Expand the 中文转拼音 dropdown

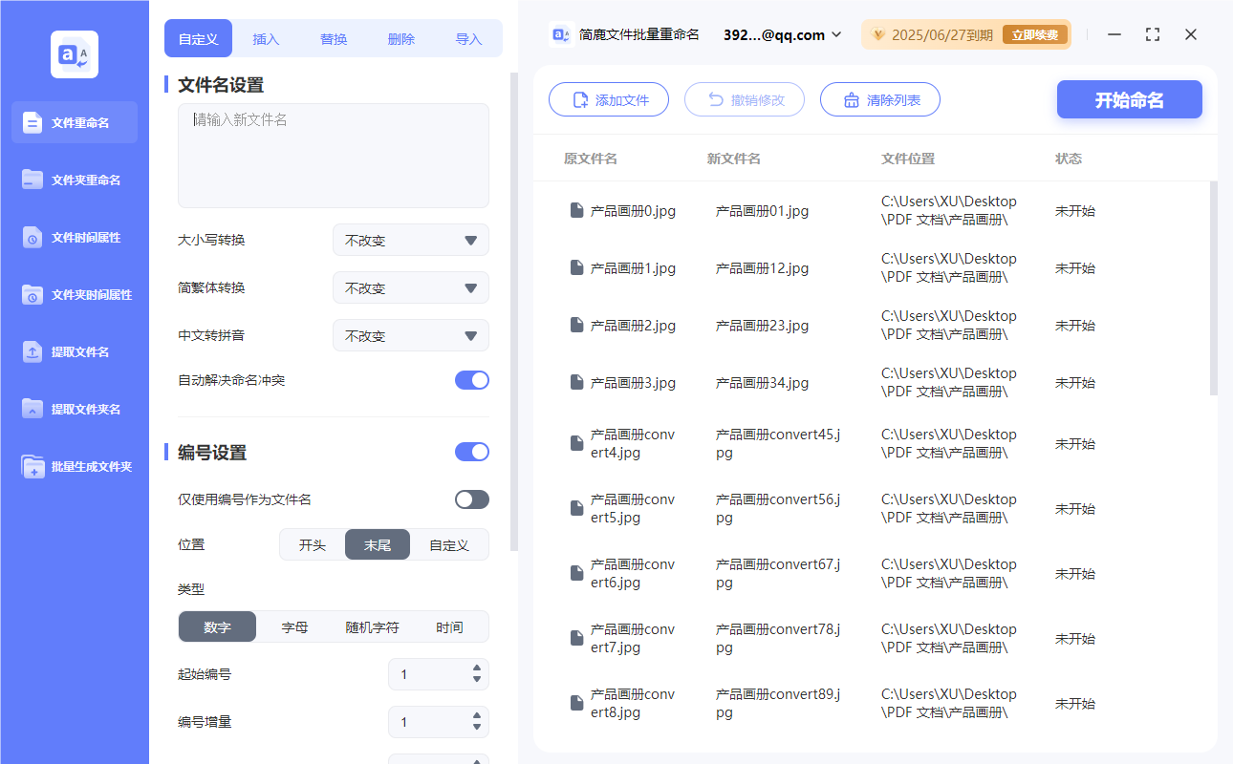click(x=410, y=335)
